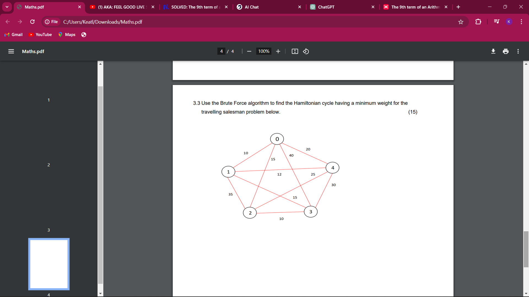Expand the Chrome menu with three dots
This screenshot has height=297, width=529.
[x=521, y=21]
